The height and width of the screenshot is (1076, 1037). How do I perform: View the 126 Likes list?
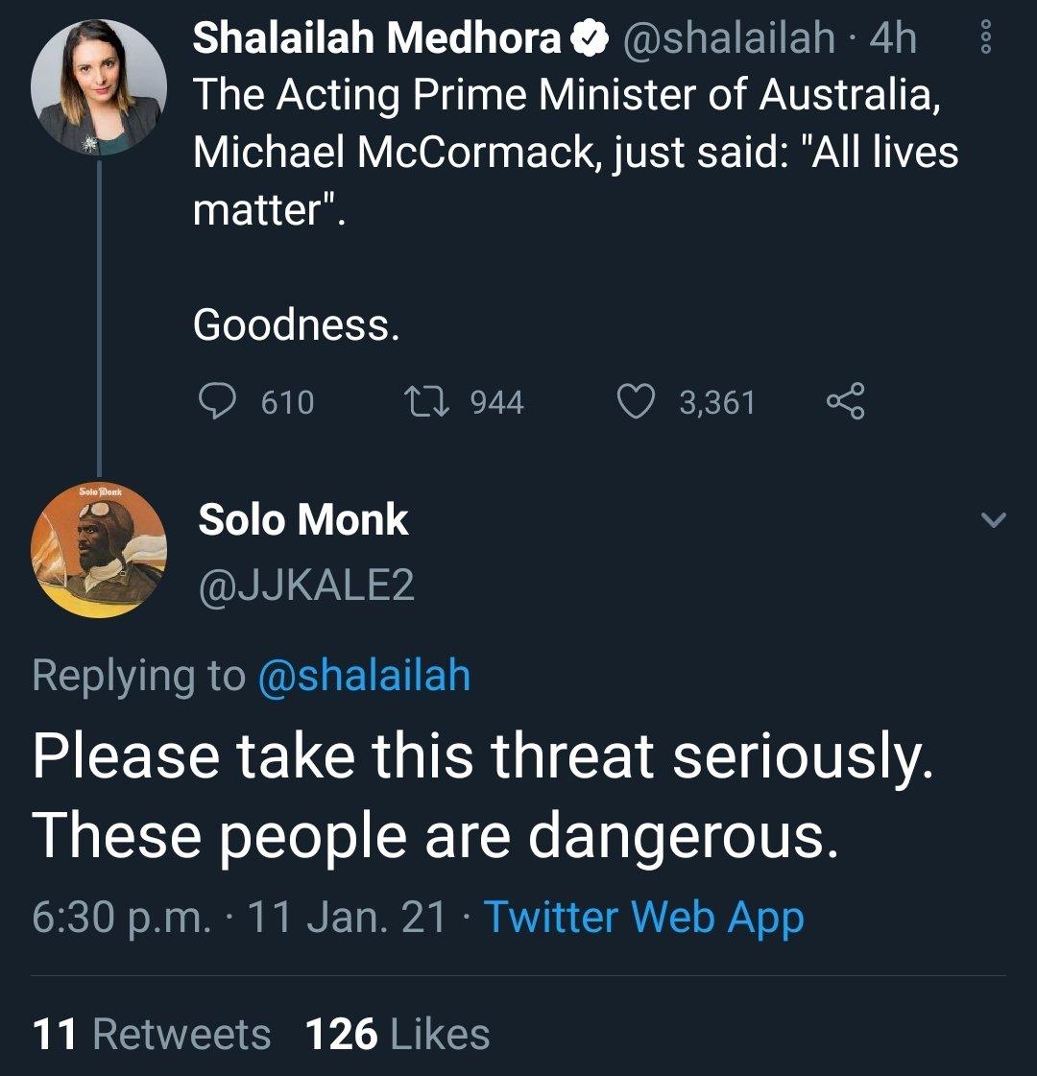[x=398, y=1034]
